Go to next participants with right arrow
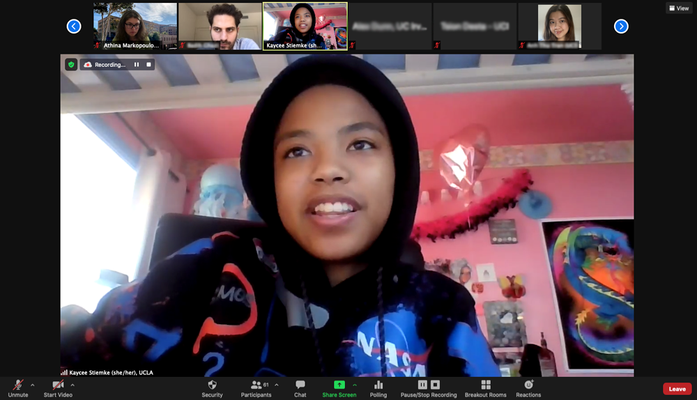Image resolution: width=697 pixels, height=400 pixels. 621,26
